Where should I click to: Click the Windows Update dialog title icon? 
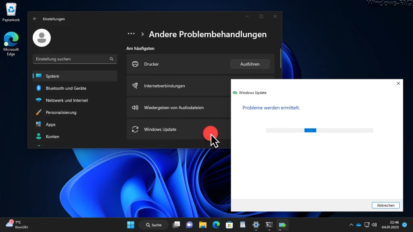235,93
